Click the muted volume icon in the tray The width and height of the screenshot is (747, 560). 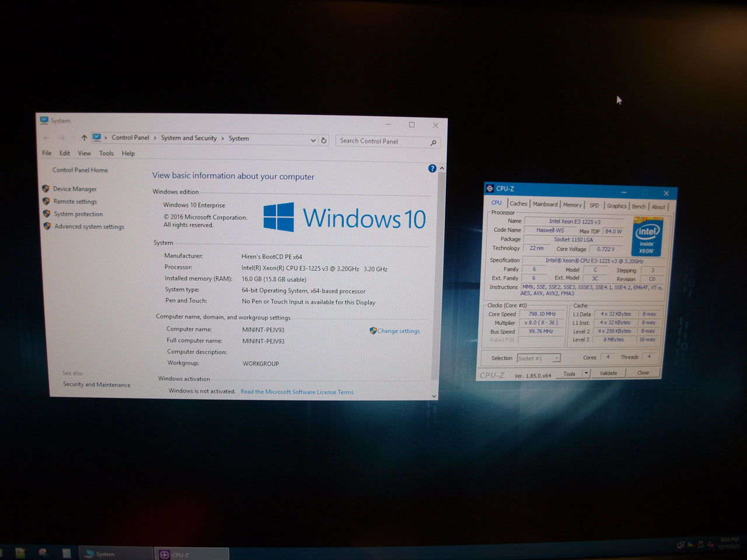point(710,545)
